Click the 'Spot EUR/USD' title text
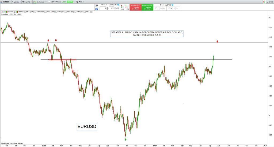This screenshot has height=147, width=274. tap(56, 2)
